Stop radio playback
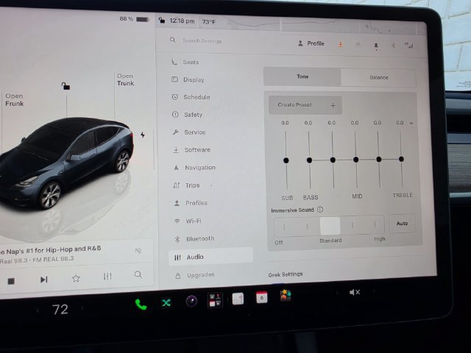The image size is (471, 353). point(11,281)
